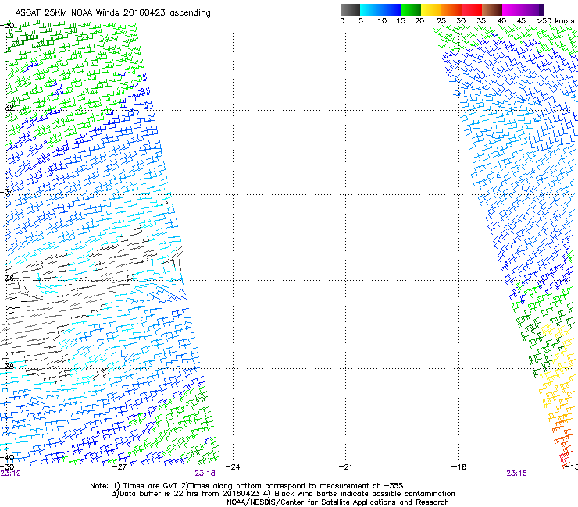Click the "-18" longitude label
The width and height of the screenshot is (578, 507).
click(458, 467)
